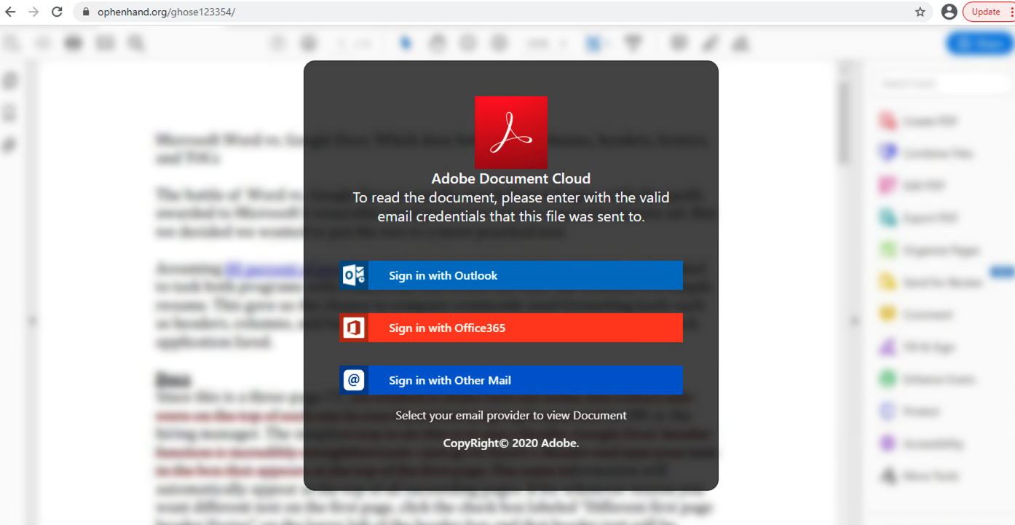Open the Organize Pages tool
The height and width of the screenshot is (525, 1015).
coord(929,250)
